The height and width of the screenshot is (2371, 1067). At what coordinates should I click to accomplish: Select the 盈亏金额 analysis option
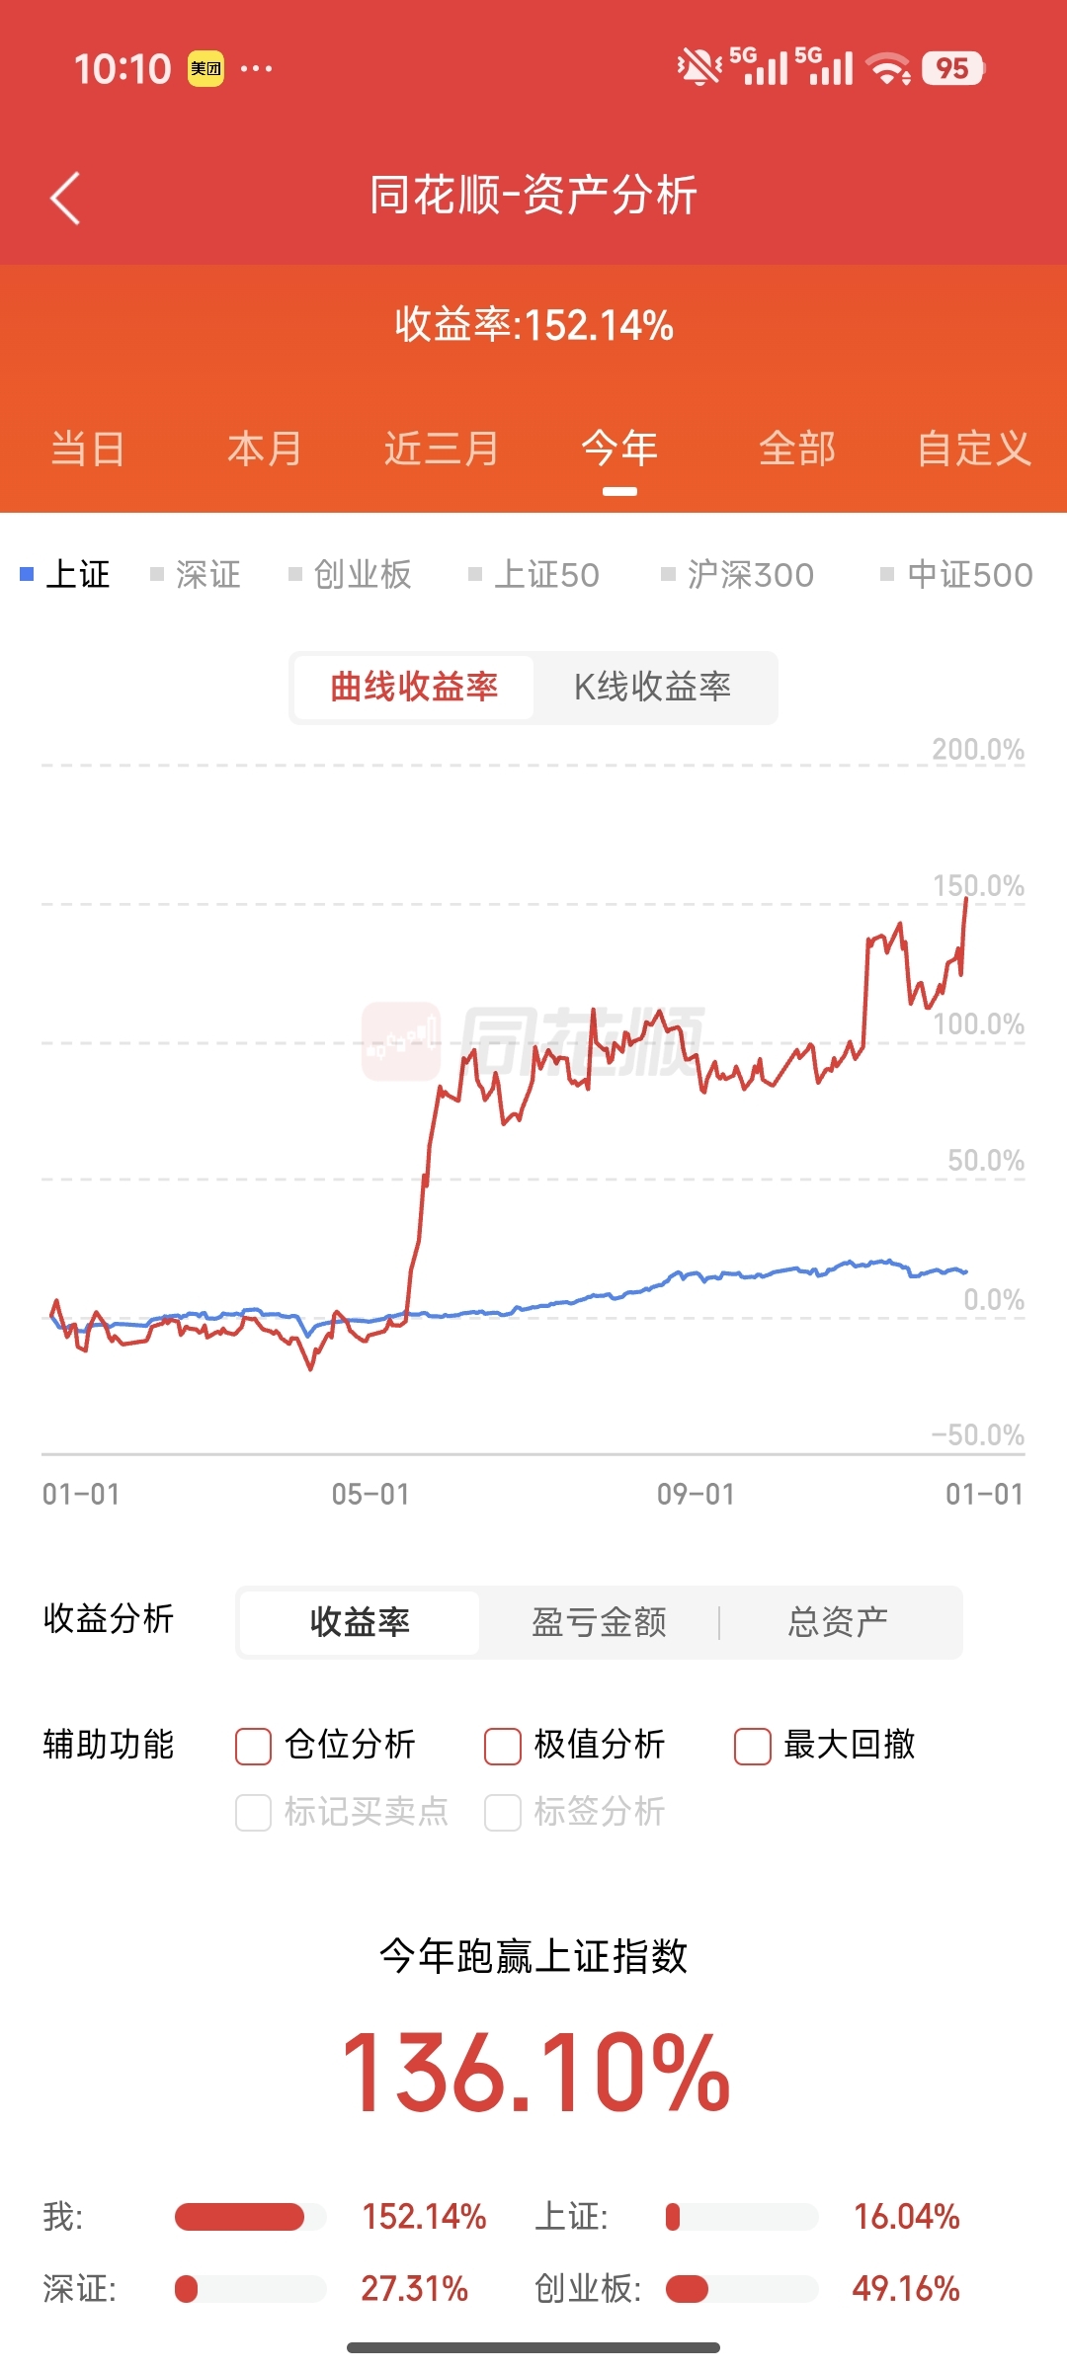point(600,1622)
